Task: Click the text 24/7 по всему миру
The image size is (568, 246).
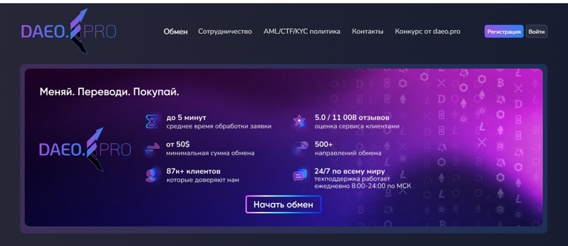Action: point(349,171)
